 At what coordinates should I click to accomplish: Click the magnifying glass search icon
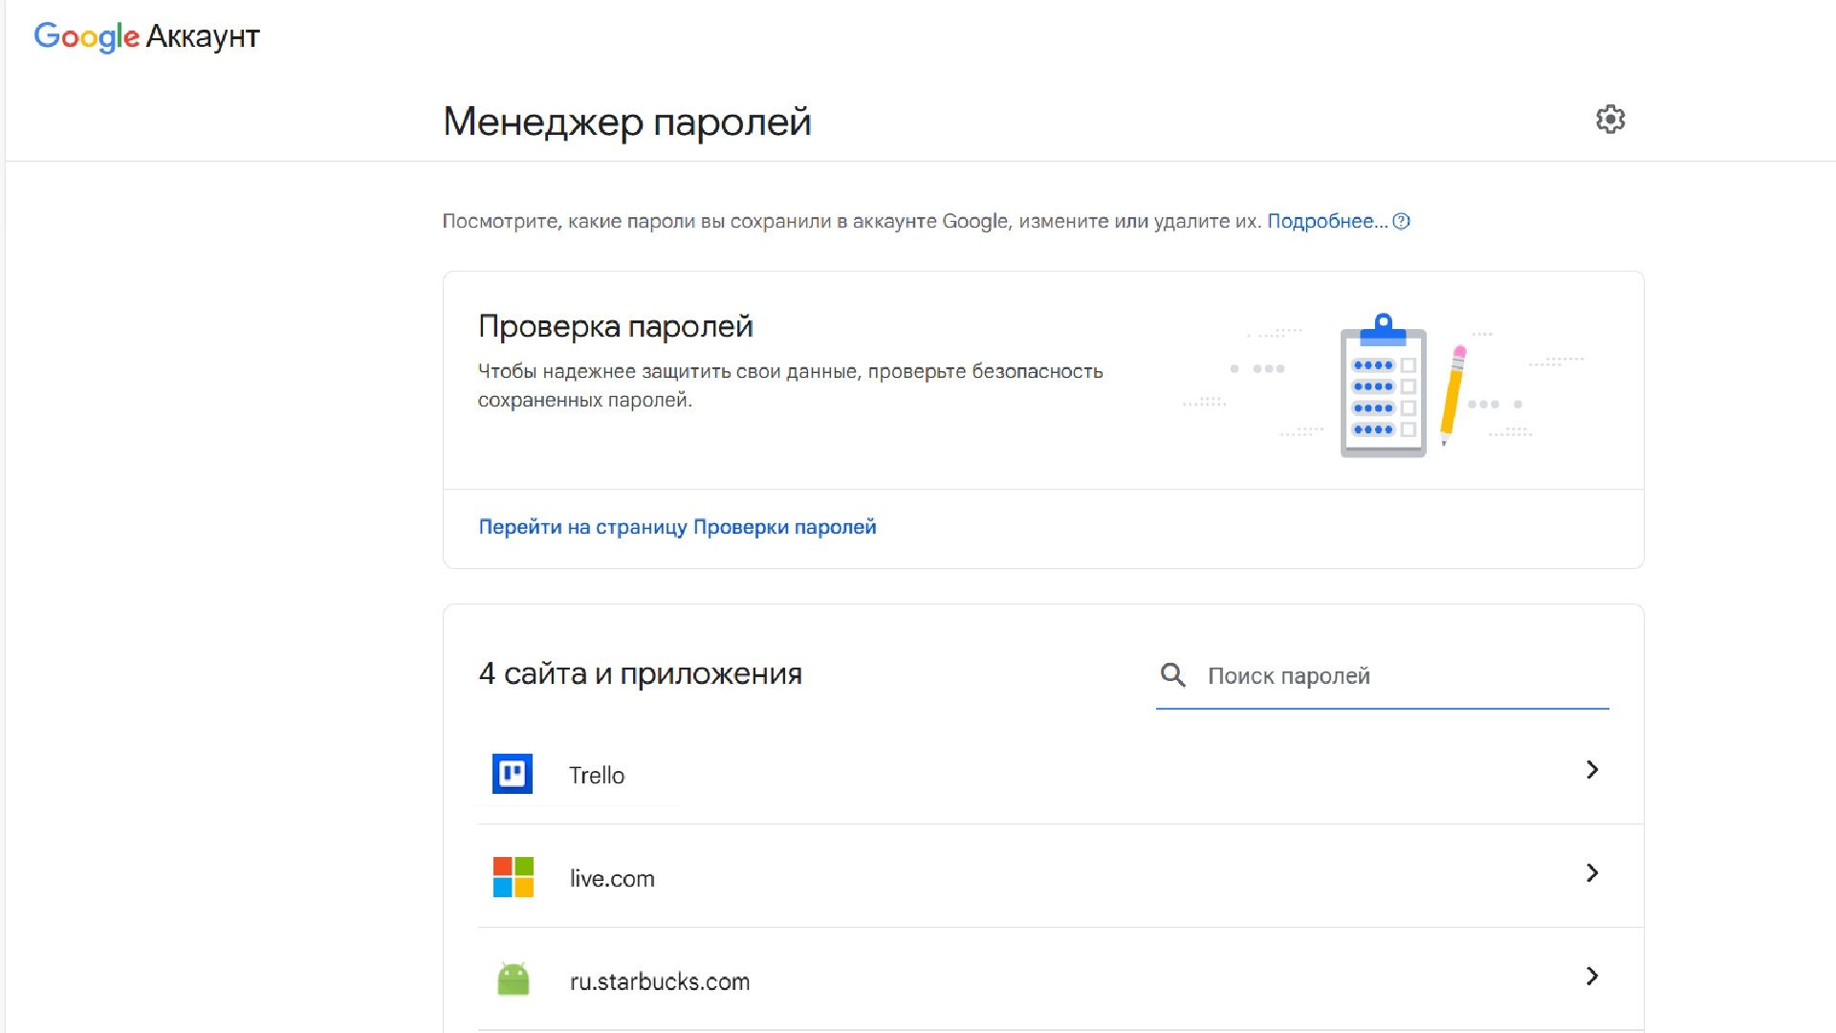point(1172,675)
